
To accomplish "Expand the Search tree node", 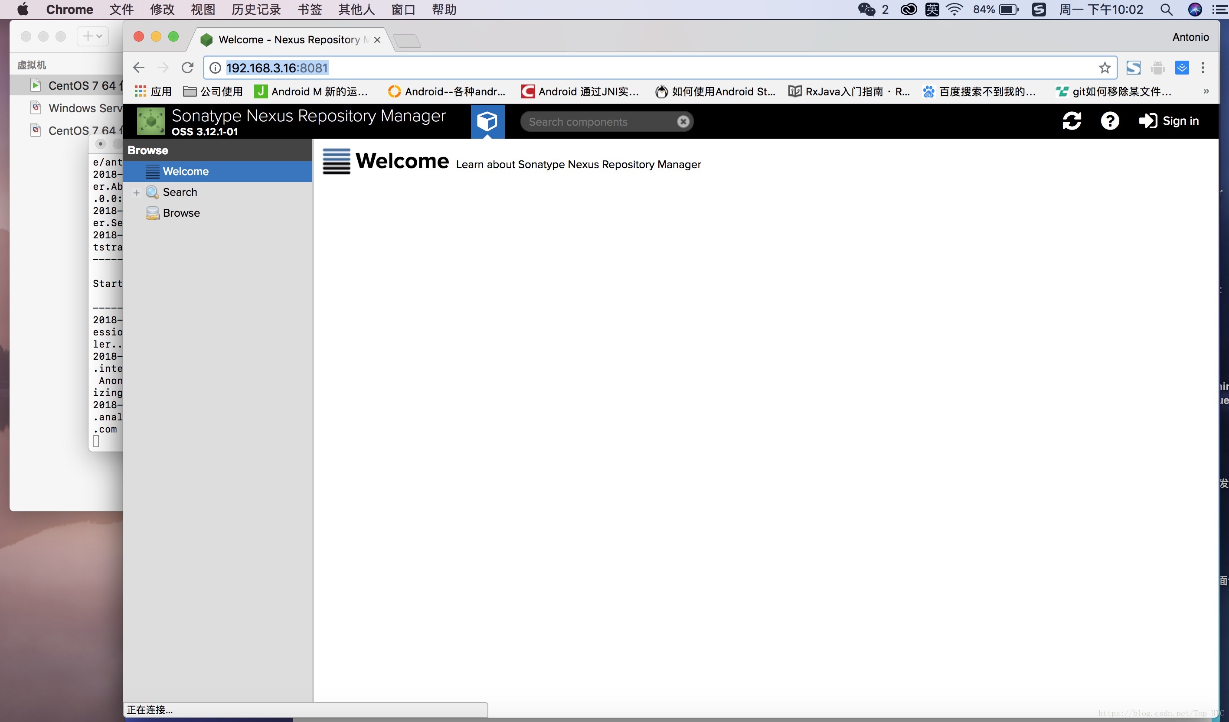I will [137, 192].
